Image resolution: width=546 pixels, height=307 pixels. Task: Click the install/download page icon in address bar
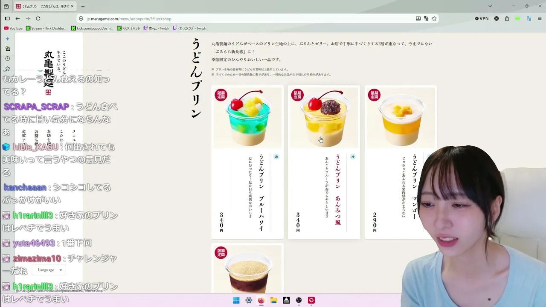pos(418,19)
